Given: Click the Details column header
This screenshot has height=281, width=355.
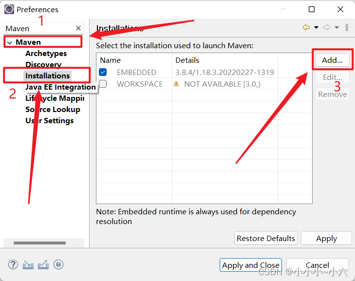Looking at the screenshot, I should [225, 60].
